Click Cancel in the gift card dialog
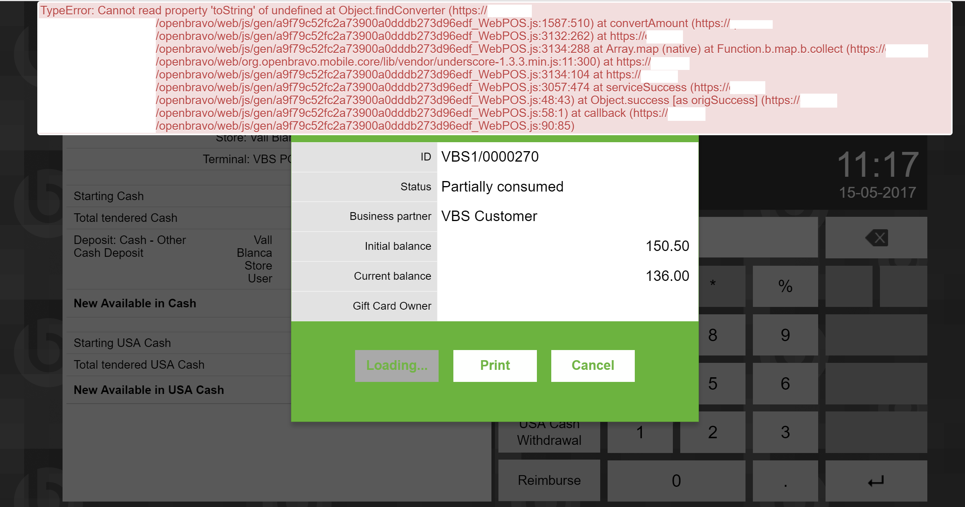965x507 pixels. 592,366
